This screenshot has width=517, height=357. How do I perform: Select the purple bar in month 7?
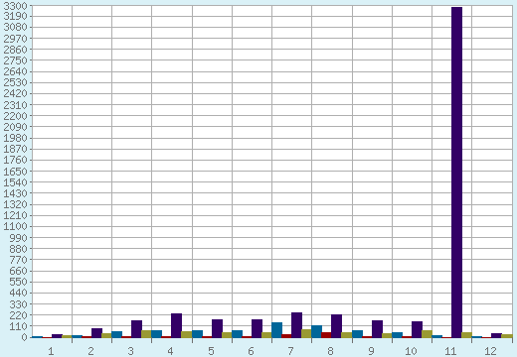pyautogui.click(x=296, y=325)
